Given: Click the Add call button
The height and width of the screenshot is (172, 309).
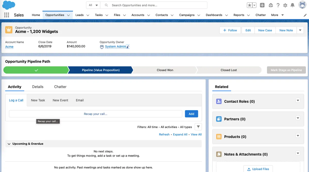Looking at the screenshot, I should (191, 114).
